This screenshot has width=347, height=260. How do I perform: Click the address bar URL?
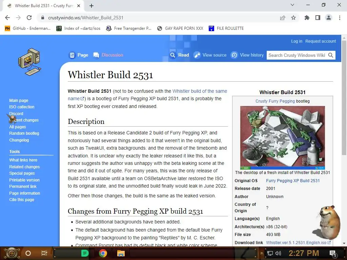[x=86, y=18]
